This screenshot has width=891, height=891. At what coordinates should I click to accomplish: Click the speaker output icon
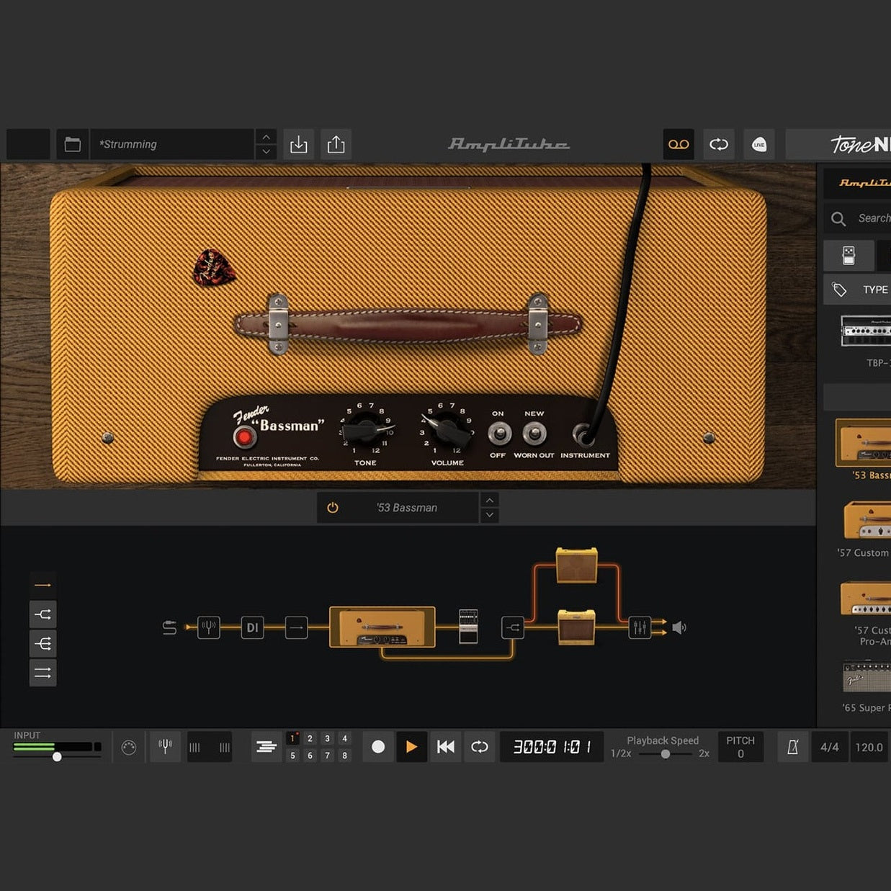(679, 627)
